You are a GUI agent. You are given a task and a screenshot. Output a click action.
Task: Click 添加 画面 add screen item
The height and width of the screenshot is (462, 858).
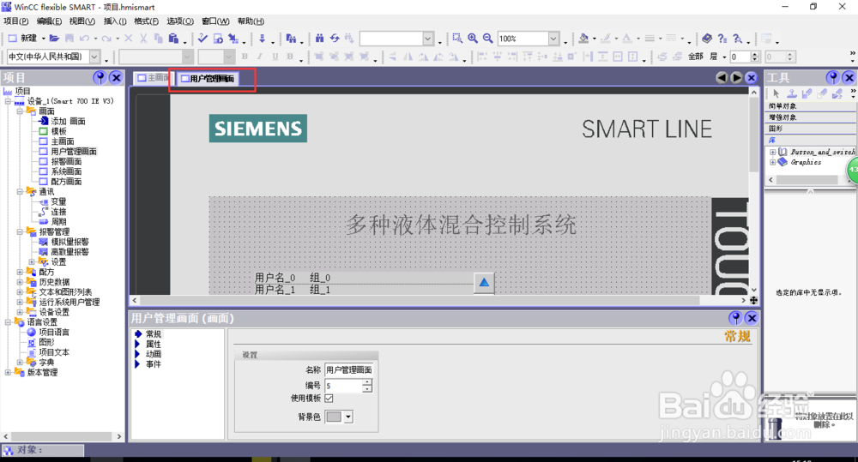(69, 121)
